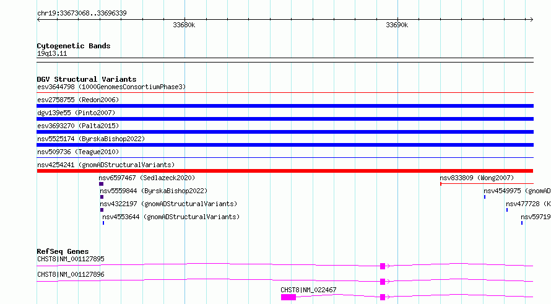Viewport: 551px width, 304px height.
Task: Select the red nsv4254241 variant bar
Action: point(285,171)
